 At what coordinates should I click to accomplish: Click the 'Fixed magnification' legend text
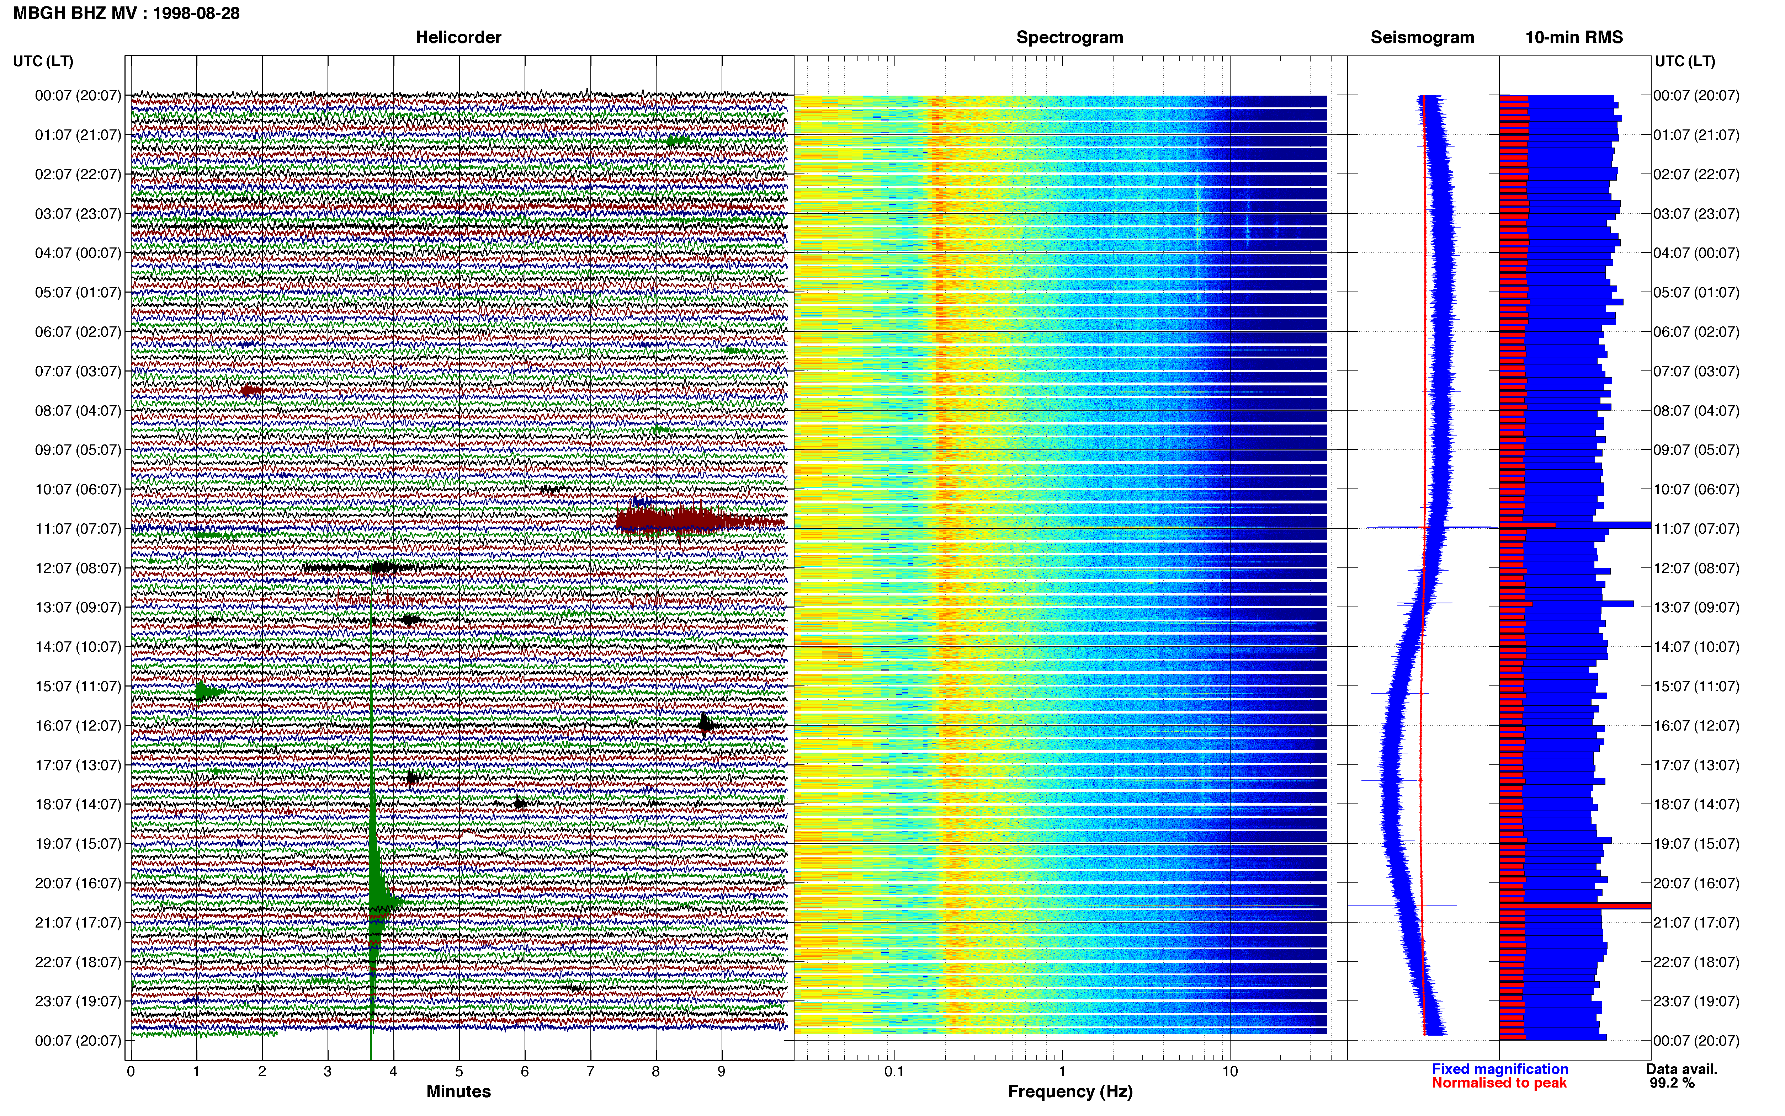(x=1499, y=1069)
